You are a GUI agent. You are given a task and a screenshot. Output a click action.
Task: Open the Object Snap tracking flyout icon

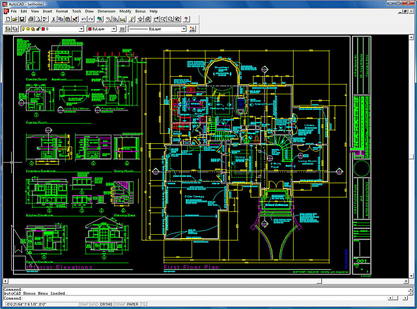pyautogui.click(x=108, y=19)
